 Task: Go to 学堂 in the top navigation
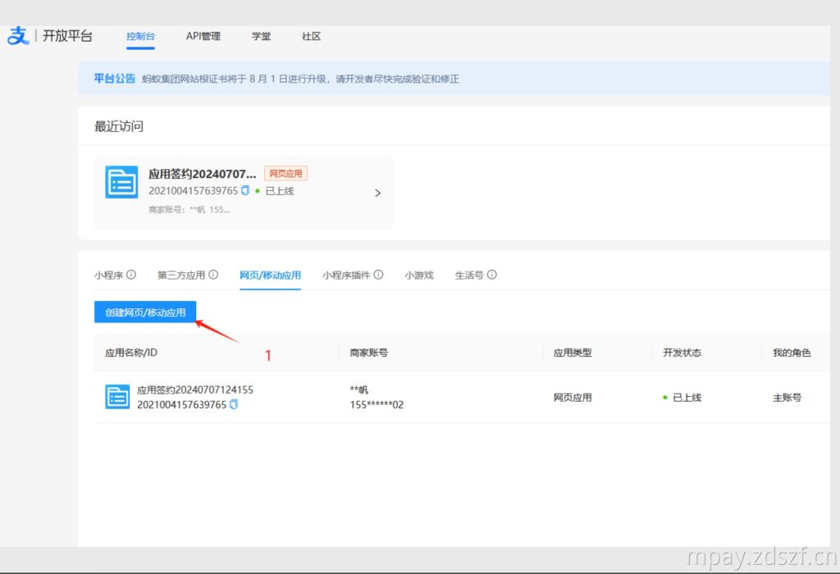[x=261, y=36]
